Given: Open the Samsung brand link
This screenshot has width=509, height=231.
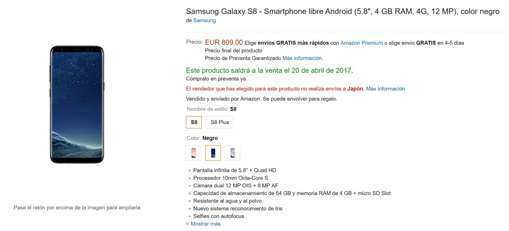Looking at the screenshot, I should 204,20.
